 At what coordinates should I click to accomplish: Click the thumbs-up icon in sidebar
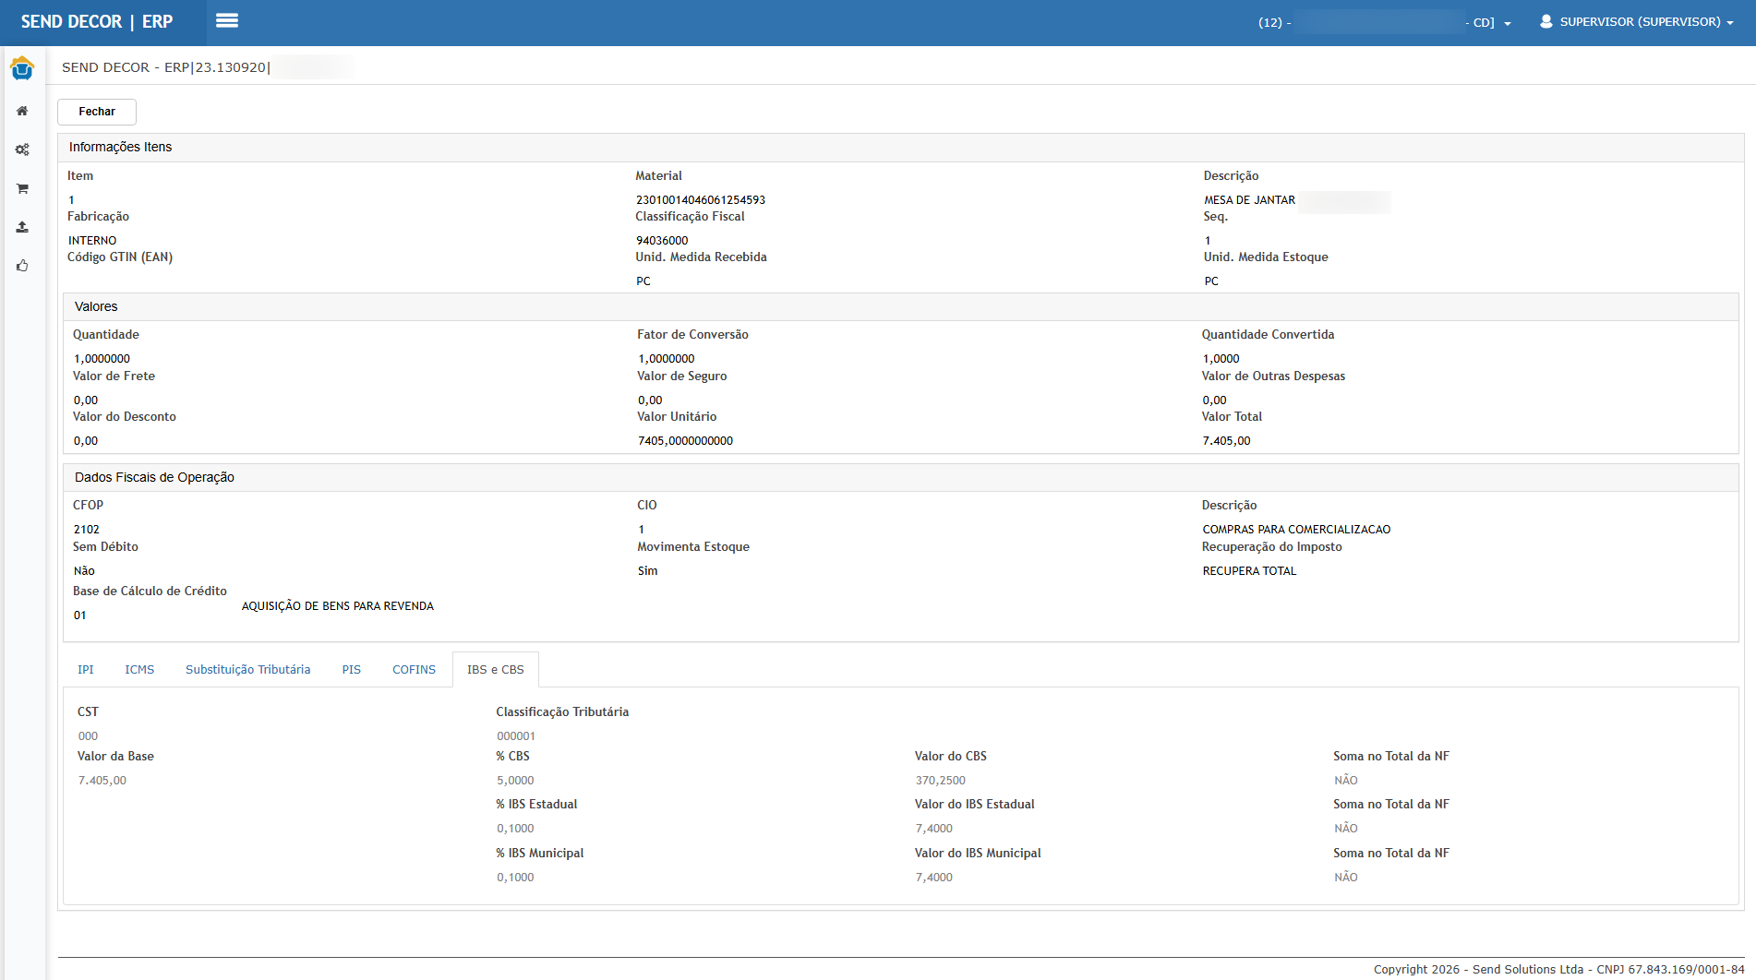pyautogui.click(x=22, y=266)
